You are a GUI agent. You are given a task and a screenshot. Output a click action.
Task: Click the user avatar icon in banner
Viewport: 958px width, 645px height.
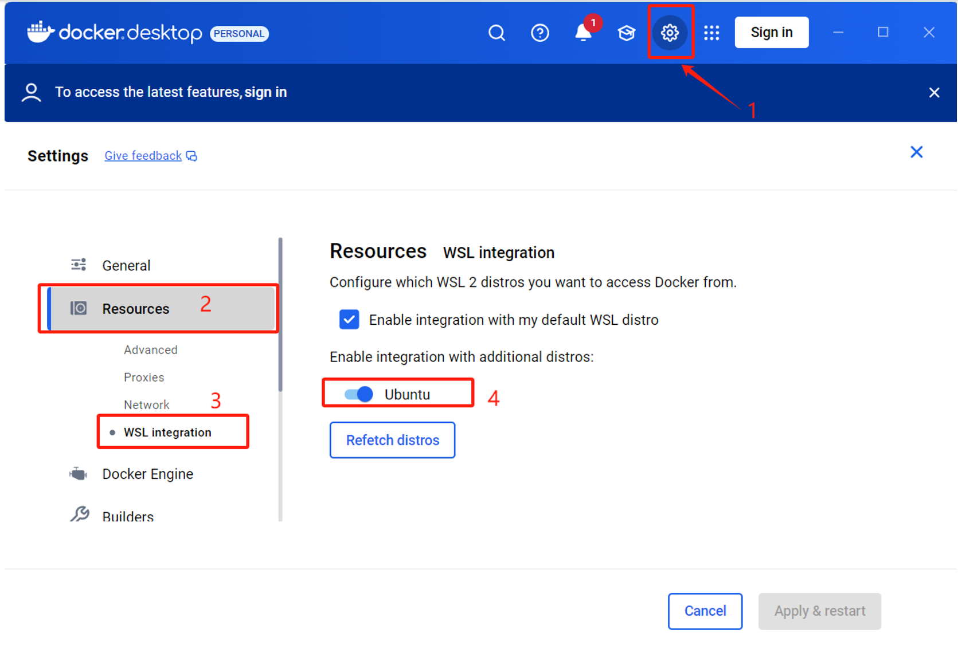[32, 93]
